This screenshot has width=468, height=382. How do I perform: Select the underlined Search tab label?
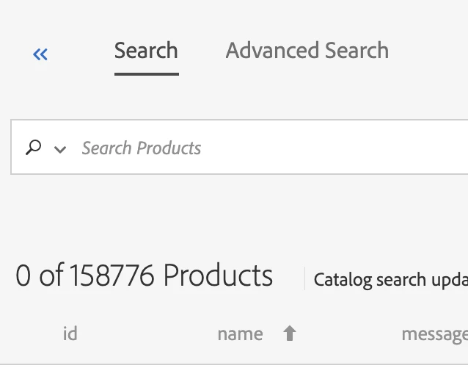(x=146, y=51)
